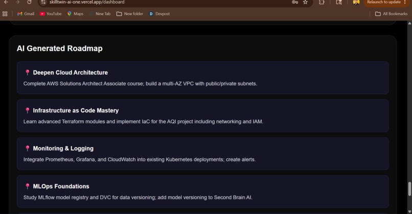Viewport: 412px width, 214px height.
Task: Open the Maps bookmark
Action: pos(75,14)
